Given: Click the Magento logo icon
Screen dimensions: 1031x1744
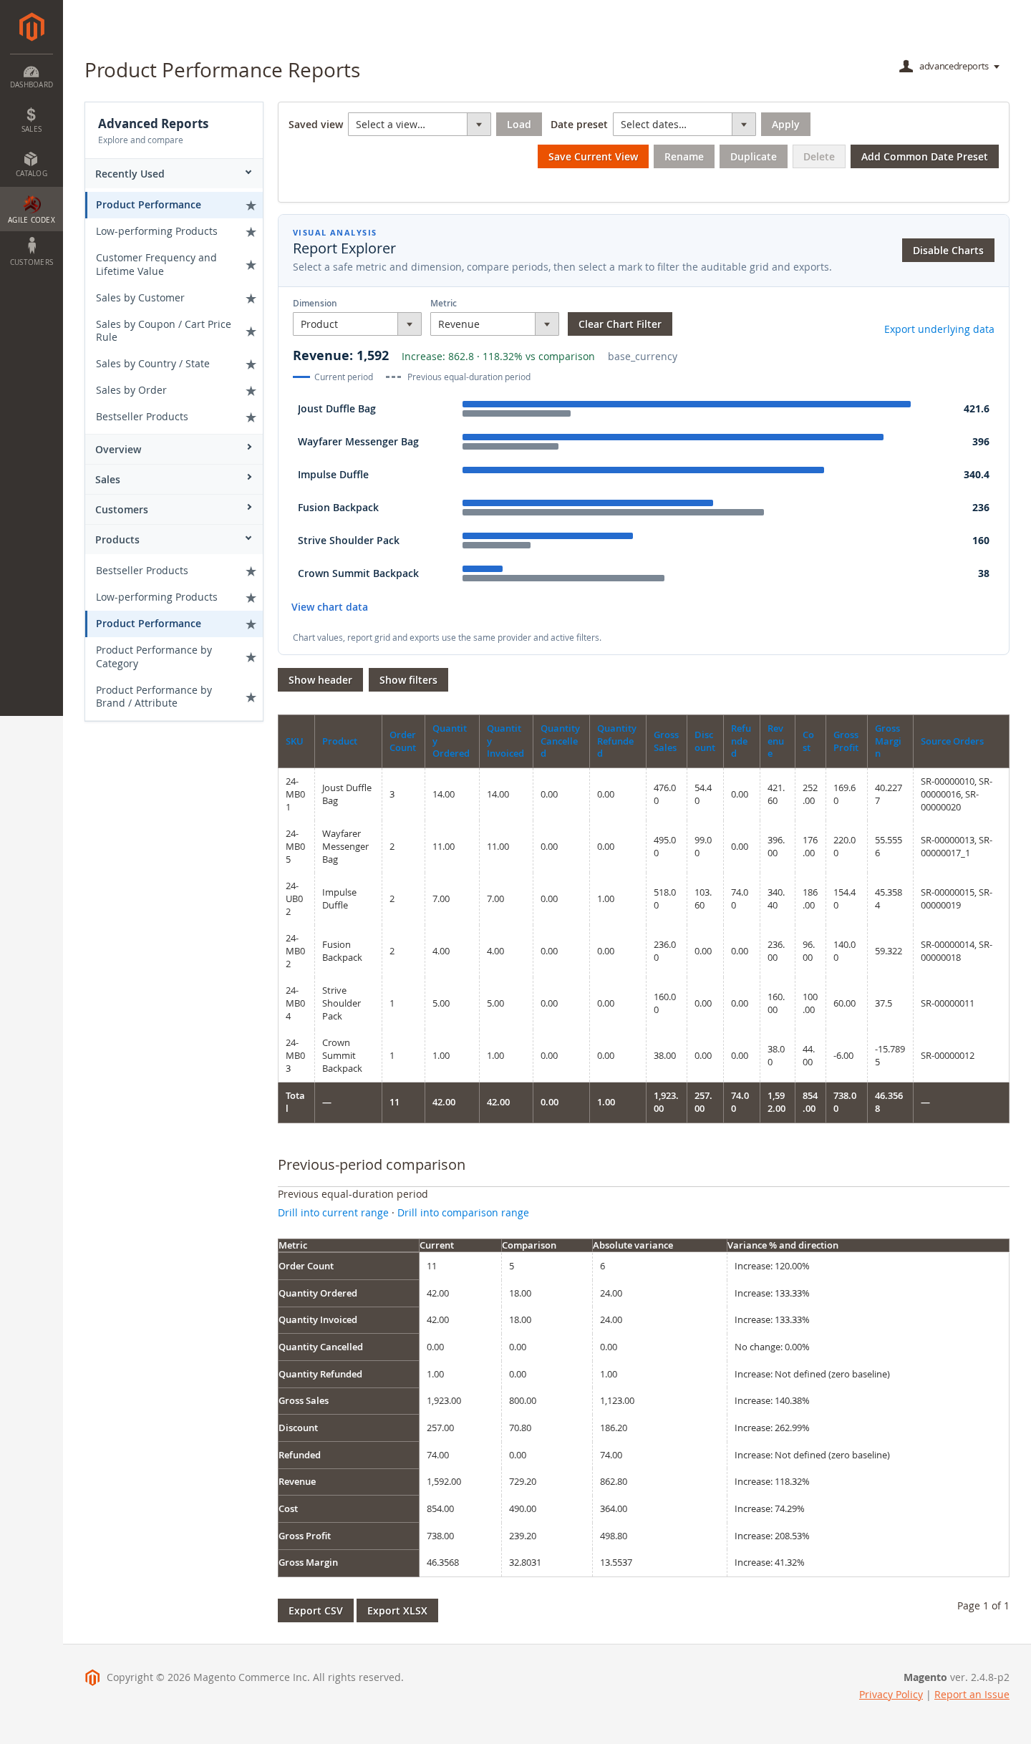Looking at the screenshot, I should (x=32, y=27).
